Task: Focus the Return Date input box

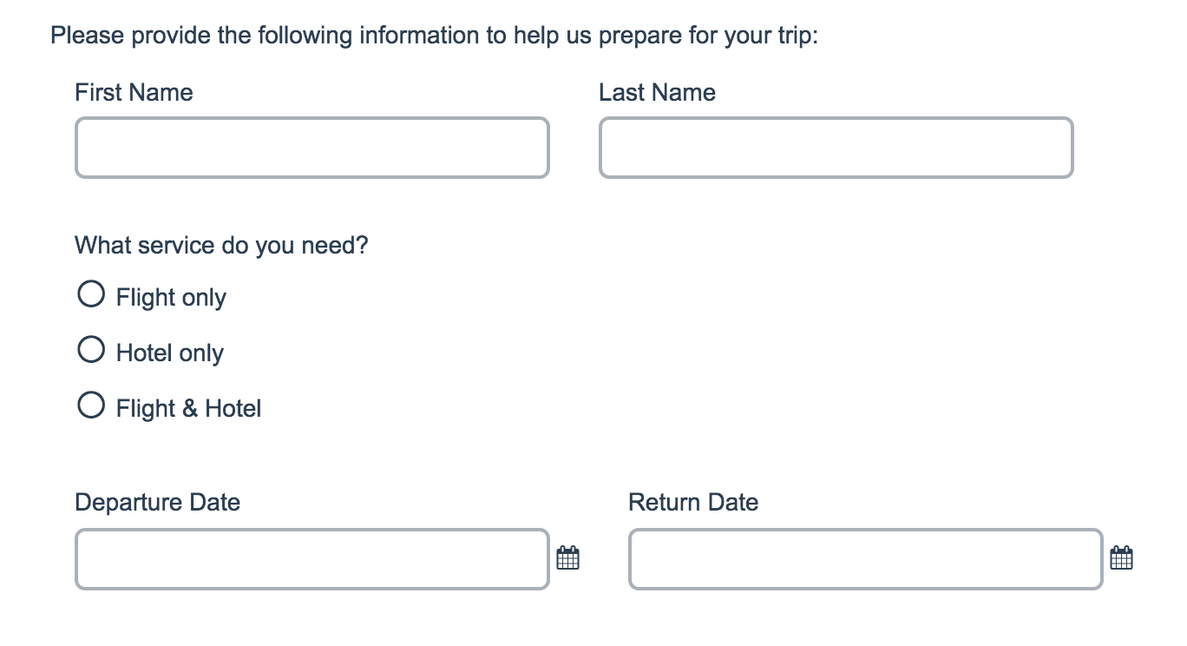Action: tap(865, 559)
